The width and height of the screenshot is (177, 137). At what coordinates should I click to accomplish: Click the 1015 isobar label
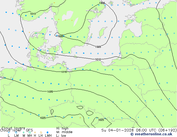coord(64,72)
